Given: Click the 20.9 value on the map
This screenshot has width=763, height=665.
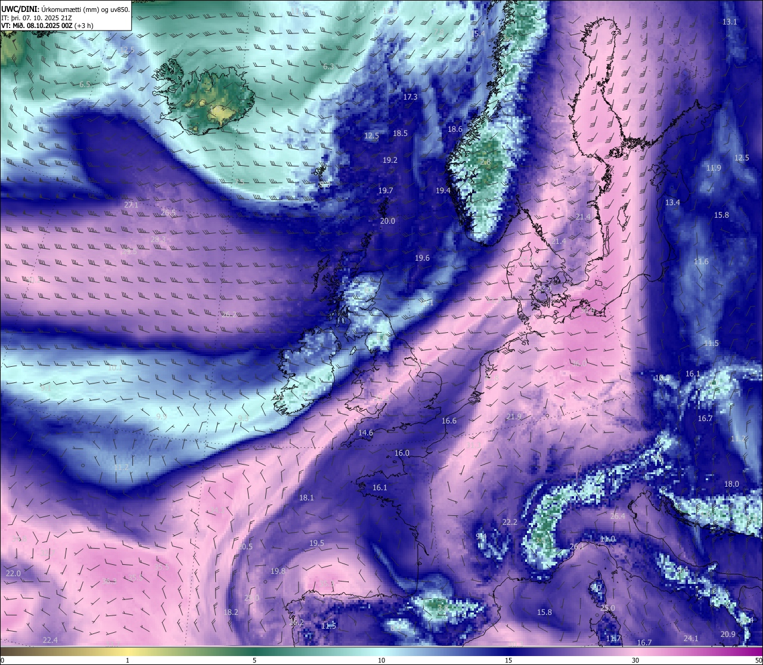Looking at the screenshot, I should pos(728,634).
